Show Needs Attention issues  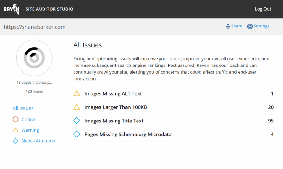click(x=38, y=141)
